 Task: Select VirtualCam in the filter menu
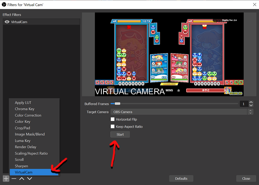34,172
